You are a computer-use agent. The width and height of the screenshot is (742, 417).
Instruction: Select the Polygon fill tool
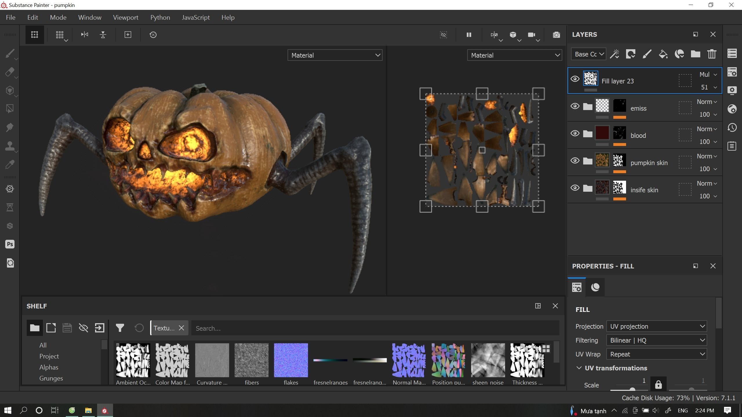[x=10, y=109]
